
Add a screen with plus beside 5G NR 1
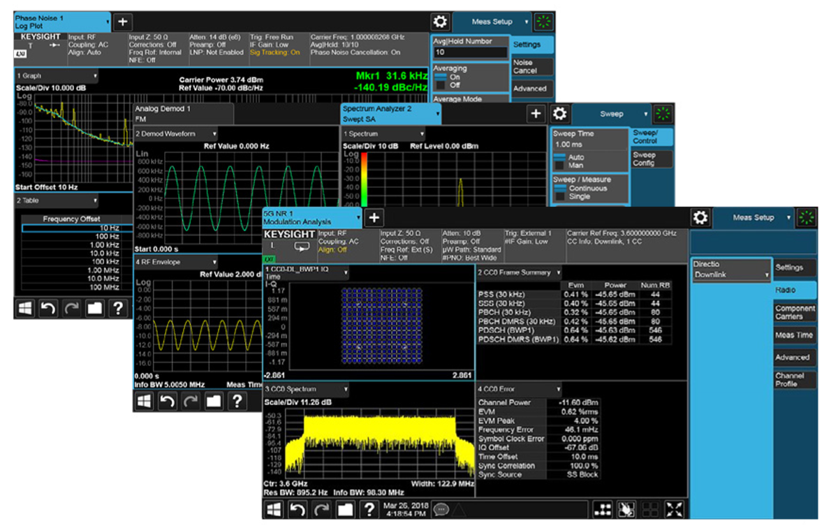click(x=374, y=217)
